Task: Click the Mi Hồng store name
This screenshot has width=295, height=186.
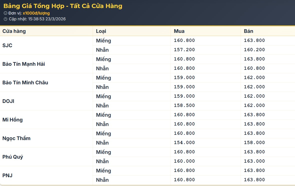Action: [13, 120]
